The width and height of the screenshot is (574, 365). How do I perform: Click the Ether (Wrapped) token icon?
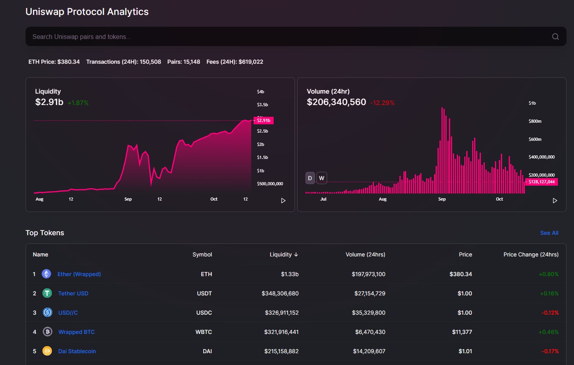click(46, 274)
